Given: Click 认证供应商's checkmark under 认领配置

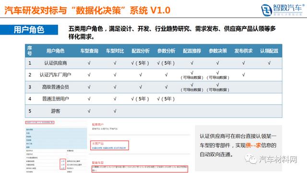Looking at the screenshot, I should pos(269,63).
